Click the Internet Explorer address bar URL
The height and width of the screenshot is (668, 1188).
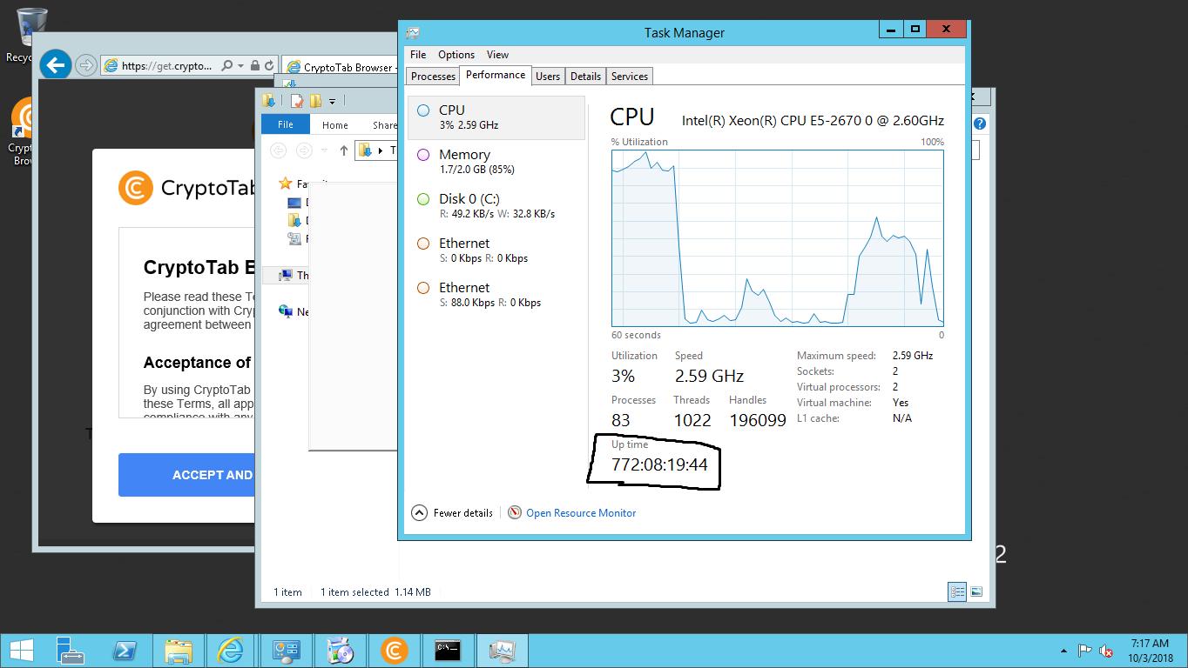pos(166,66)
